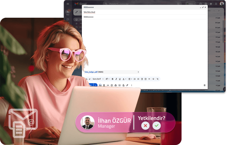Click the snoozed clock icon in sidebar
Viewport: 227px width, 145px height.
coord(77,27)
